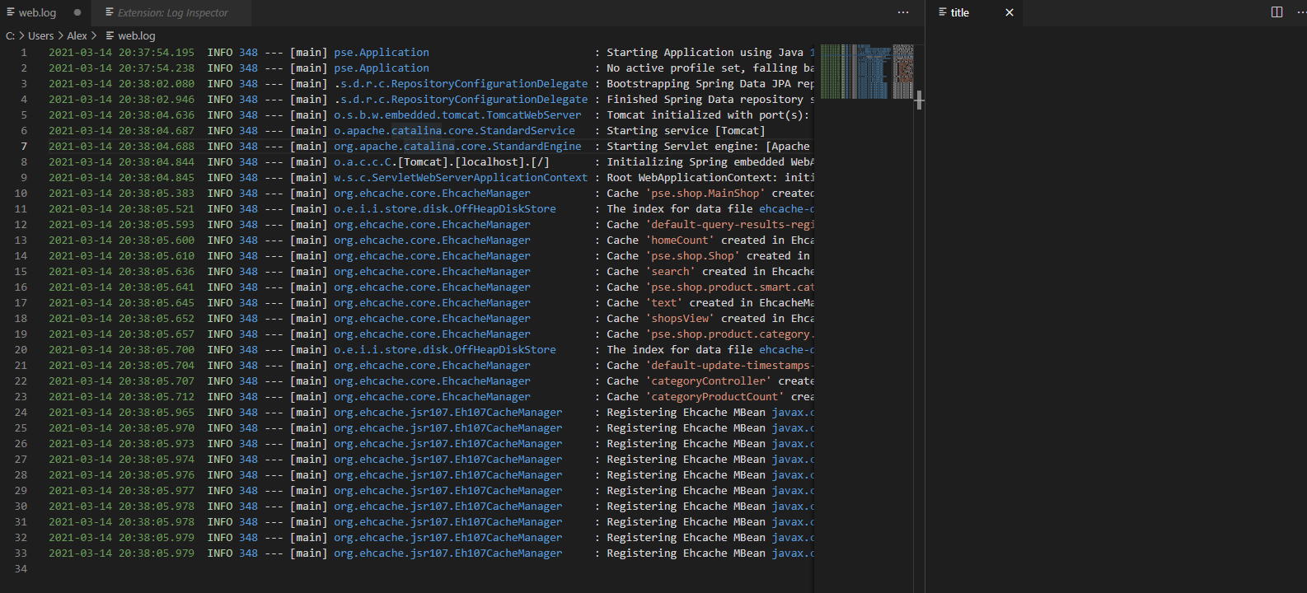
Task: Click "Finished Spring Data repository" message
Action: 705,100
